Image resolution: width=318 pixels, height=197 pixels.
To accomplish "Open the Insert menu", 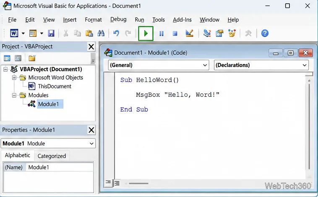I will 70,20.
